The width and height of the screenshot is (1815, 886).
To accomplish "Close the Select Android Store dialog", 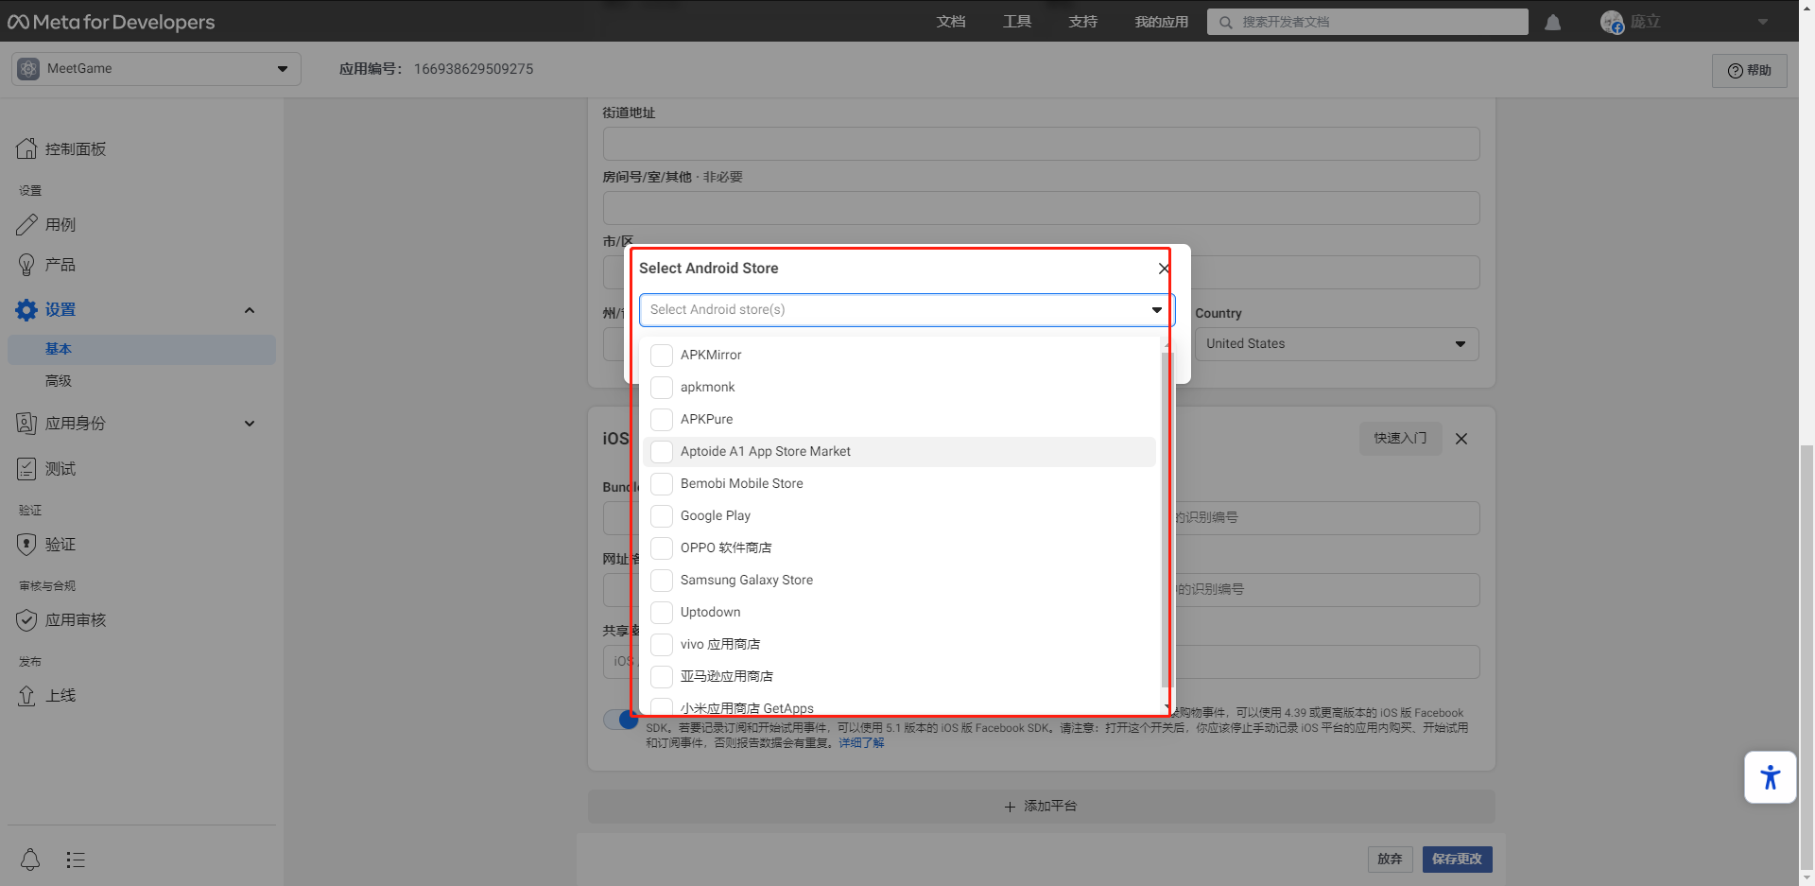I will coord(1164,269).
